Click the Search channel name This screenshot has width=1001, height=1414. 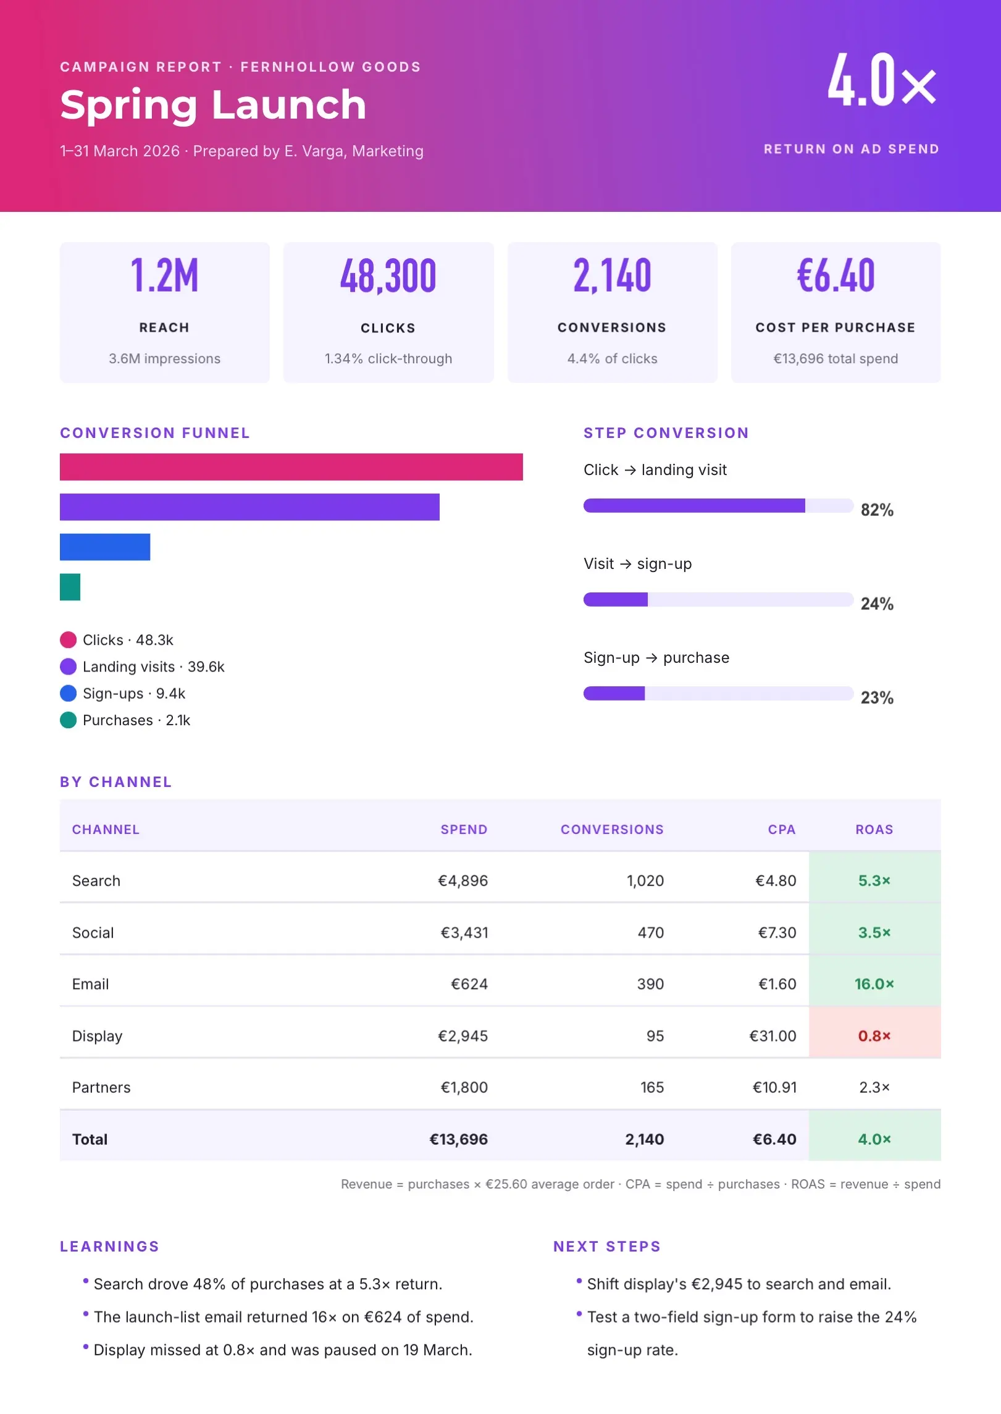coord(96,881)
